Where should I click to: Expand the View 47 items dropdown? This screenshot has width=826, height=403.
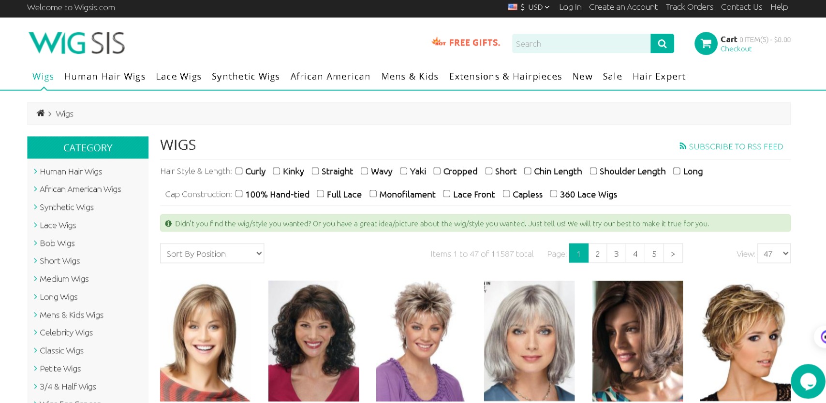(x=774, y=254)
